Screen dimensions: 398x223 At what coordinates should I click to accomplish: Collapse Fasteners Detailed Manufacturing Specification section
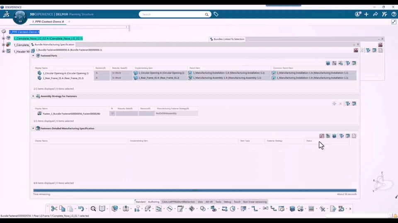[33, 128]
